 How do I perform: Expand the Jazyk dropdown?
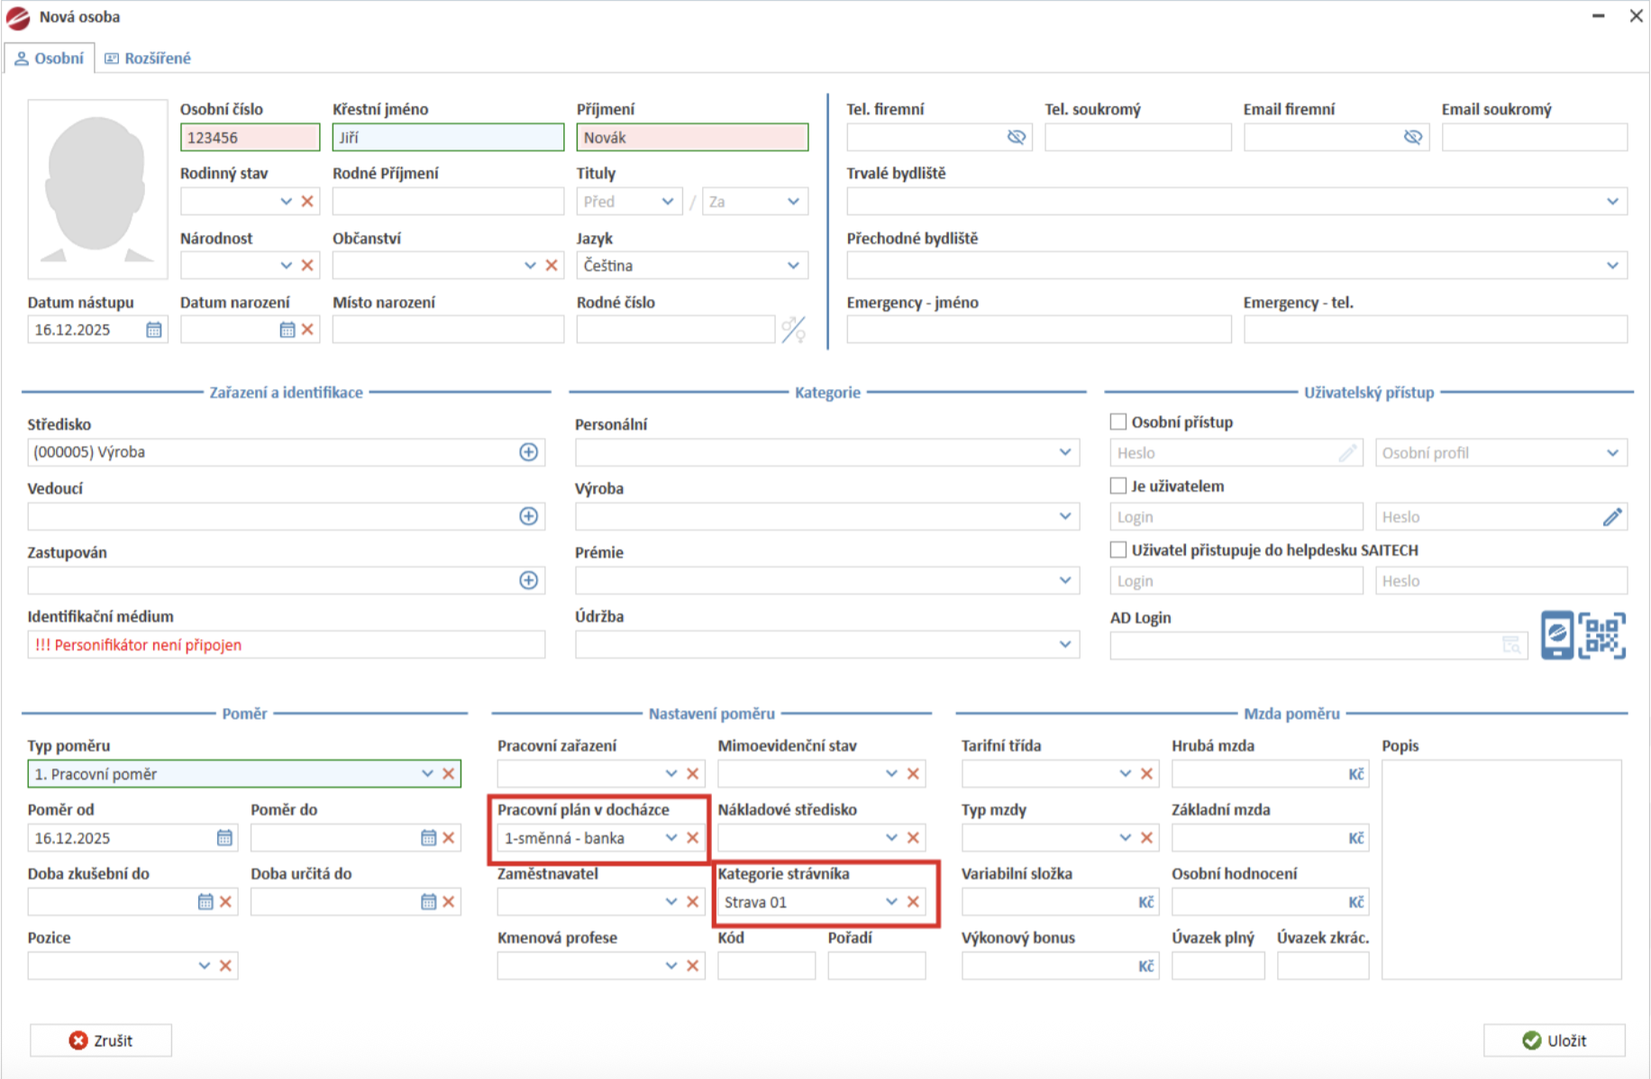pyautogui.click(x=793, y=266)
